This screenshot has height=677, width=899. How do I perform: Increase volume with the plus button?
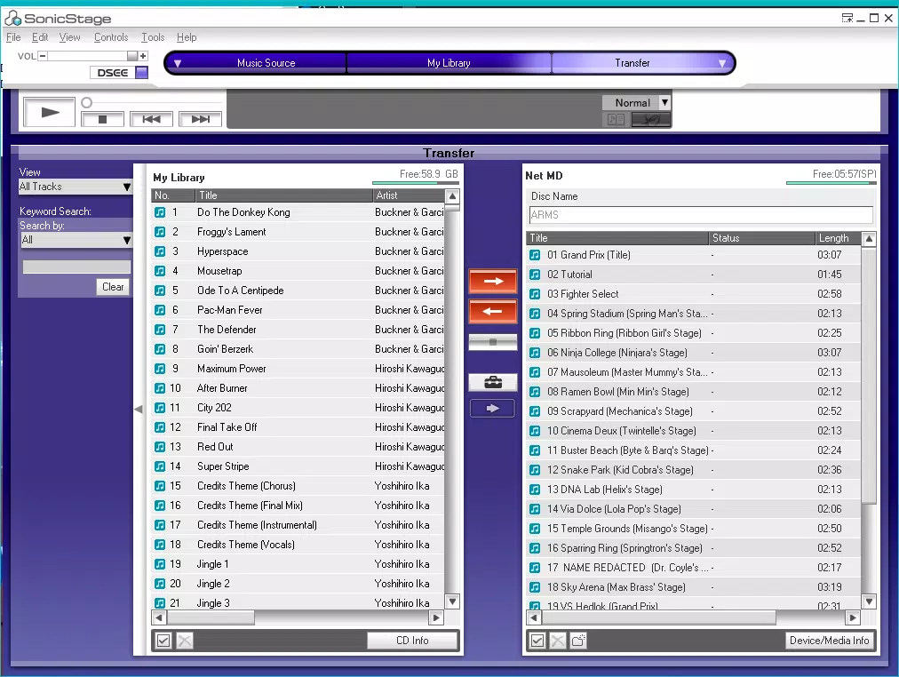[143, 56]
